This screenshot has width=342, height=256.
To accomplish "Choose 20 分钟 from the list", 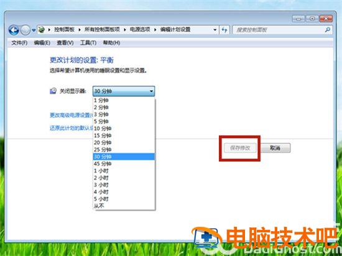I will (124, 142).
